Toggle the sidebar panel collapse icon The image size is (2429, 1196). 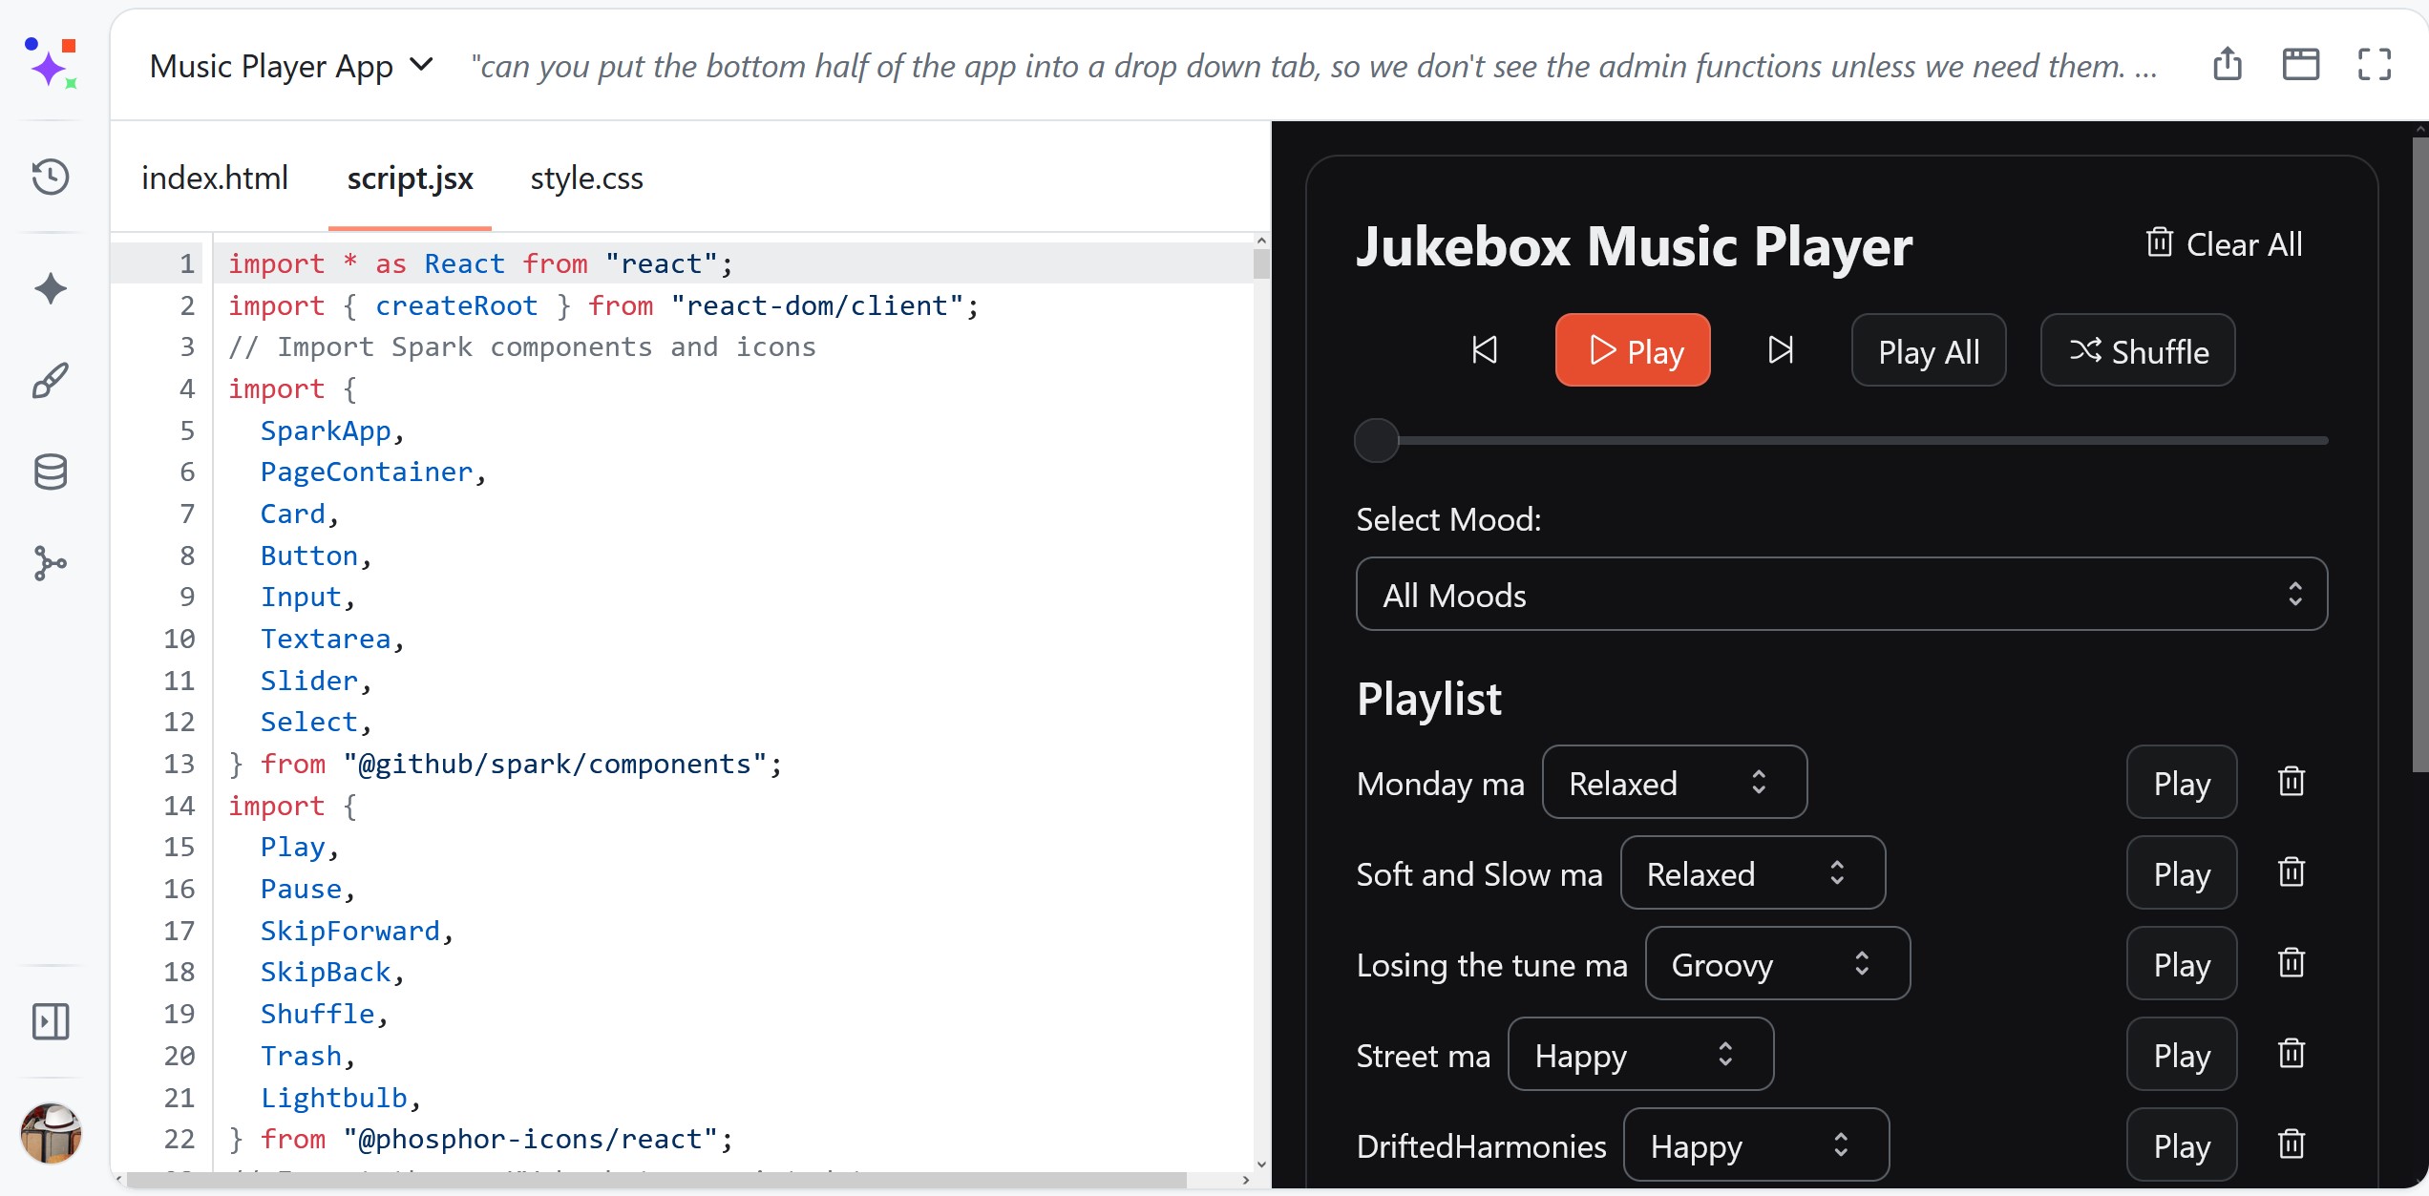pos(51,1021)
